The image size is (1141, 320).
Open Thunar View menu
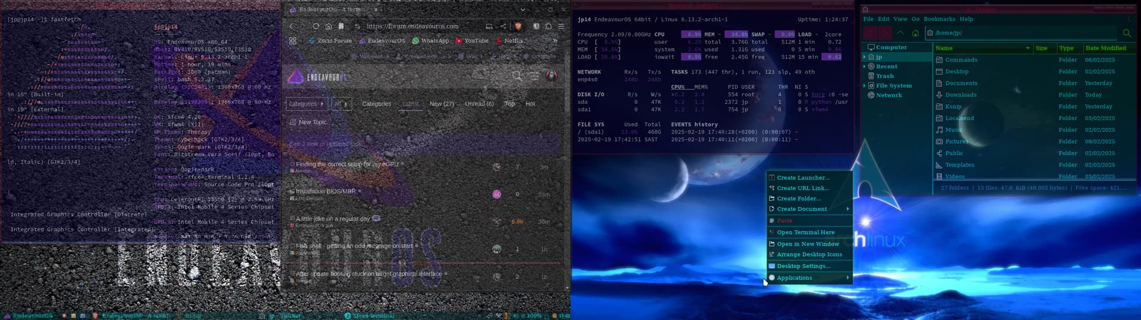coord(900,19)
